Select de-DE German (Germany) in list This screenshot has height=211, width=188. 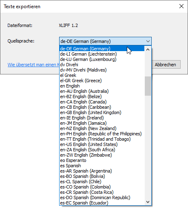tap(102, 49)
